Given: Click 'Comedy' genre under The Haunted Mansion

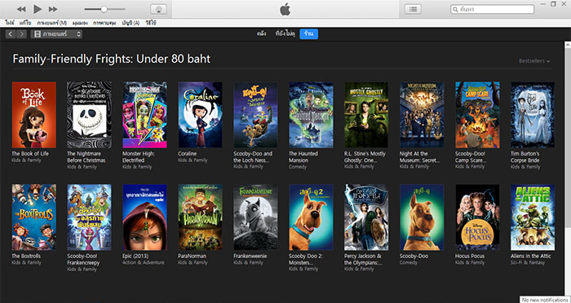Looking at the screenshot, I should 298,167.
